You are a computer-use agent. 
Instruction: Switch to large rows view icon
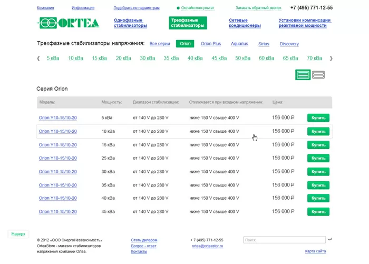coord(318,75)
